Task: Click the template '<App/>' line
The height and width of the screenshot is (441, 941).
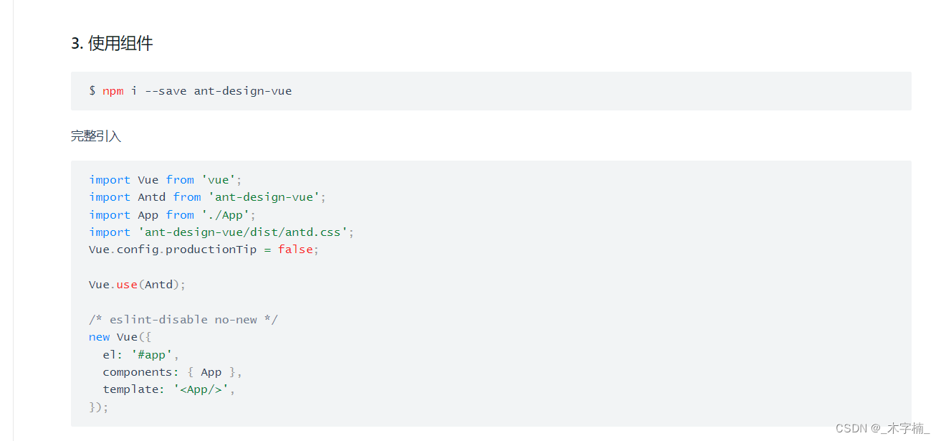Action: pyautogui.click(x=169, y=389)
